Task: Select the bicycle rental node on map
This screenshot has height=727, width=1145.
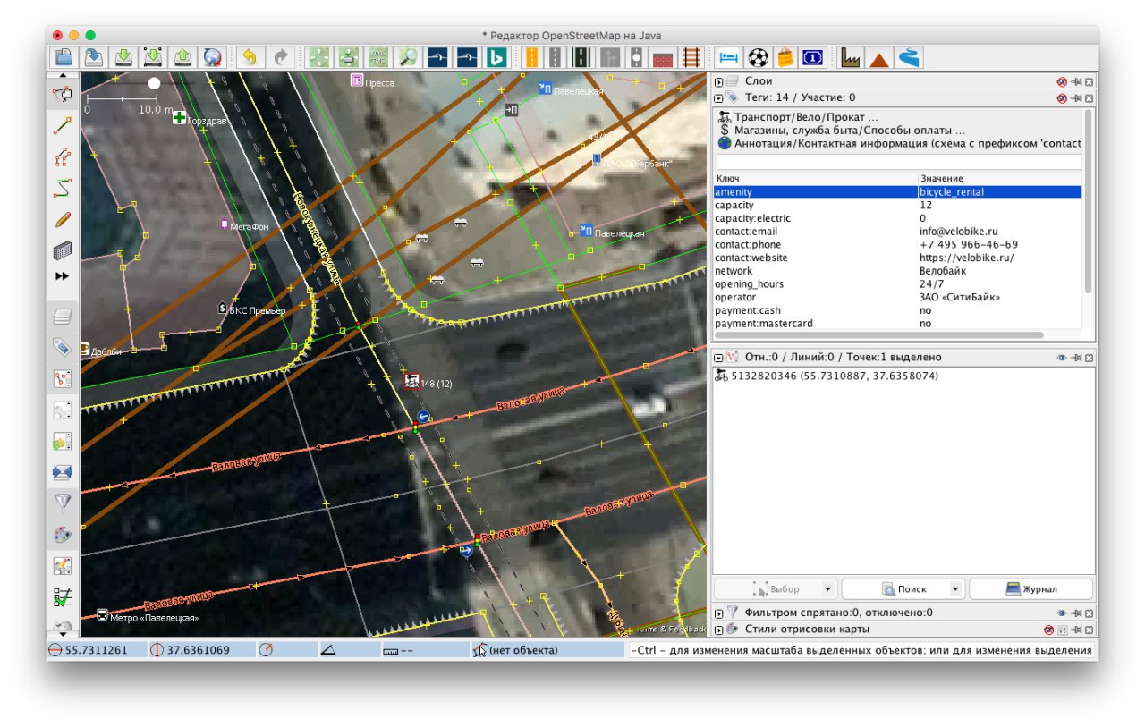Action: (x=411, y=381)
